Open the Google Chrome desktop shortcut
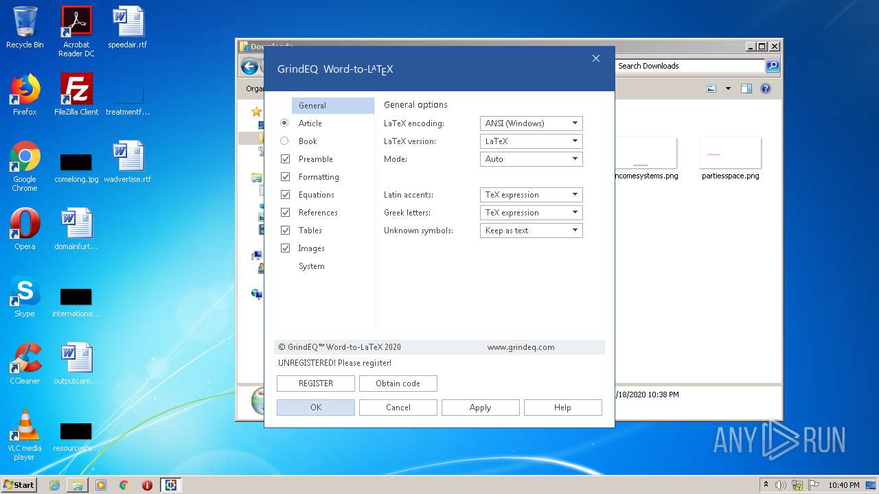 (x=25, y=167)
